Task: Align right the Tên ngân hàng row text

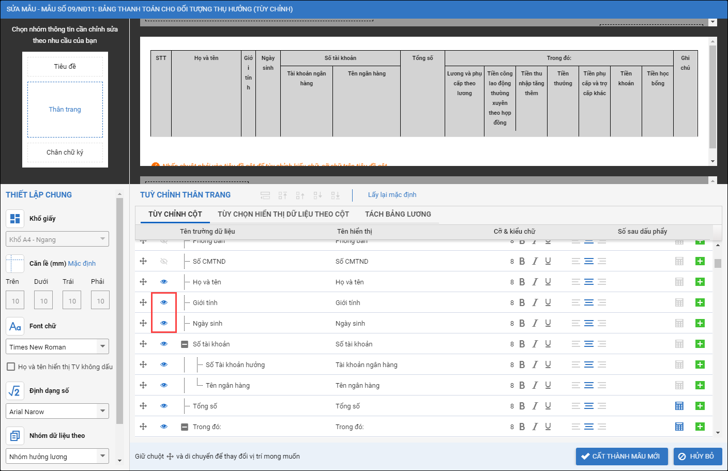Action: tap(601, 385)
